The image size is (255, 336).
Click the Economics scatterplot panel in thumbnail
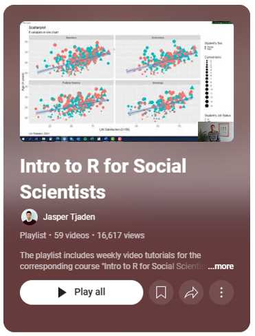pyautogui.click(x=158, y=57)
